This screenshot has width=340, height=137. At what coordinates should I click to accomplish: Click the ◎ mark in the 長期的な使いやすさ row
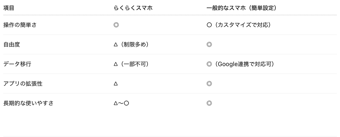click(x=209, y=103)
